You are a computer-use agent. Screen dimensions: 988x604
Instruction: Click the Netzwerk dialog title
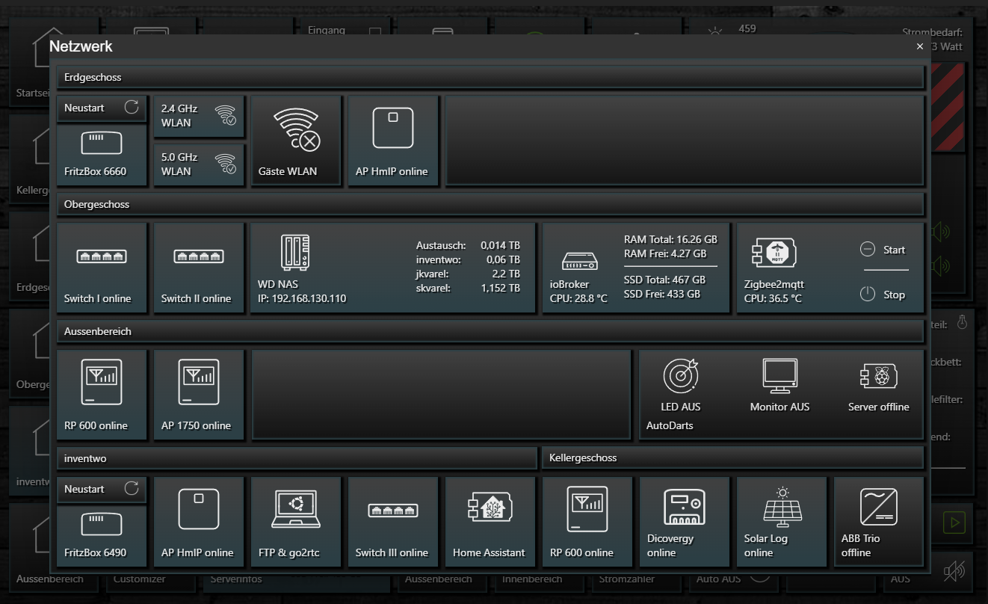pyautogui.click(x=81, y=46)
